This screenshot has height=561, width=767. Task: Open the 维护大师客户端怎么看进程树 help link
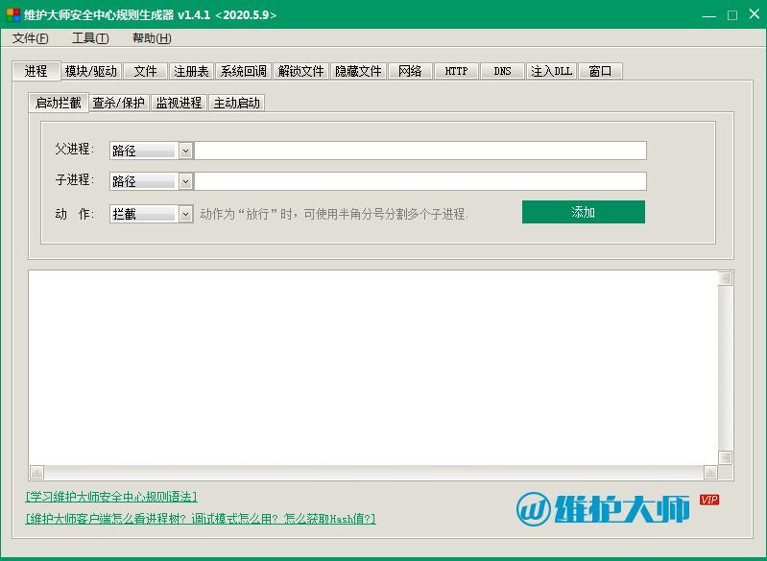(201, 519)
